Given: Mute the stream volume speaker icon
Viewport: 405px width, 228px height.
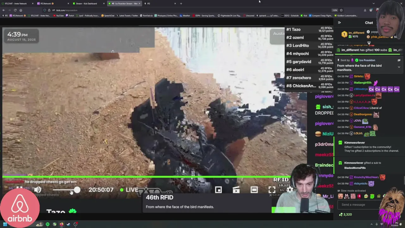Looking at the screenshot, I should [x=38, y=190].
